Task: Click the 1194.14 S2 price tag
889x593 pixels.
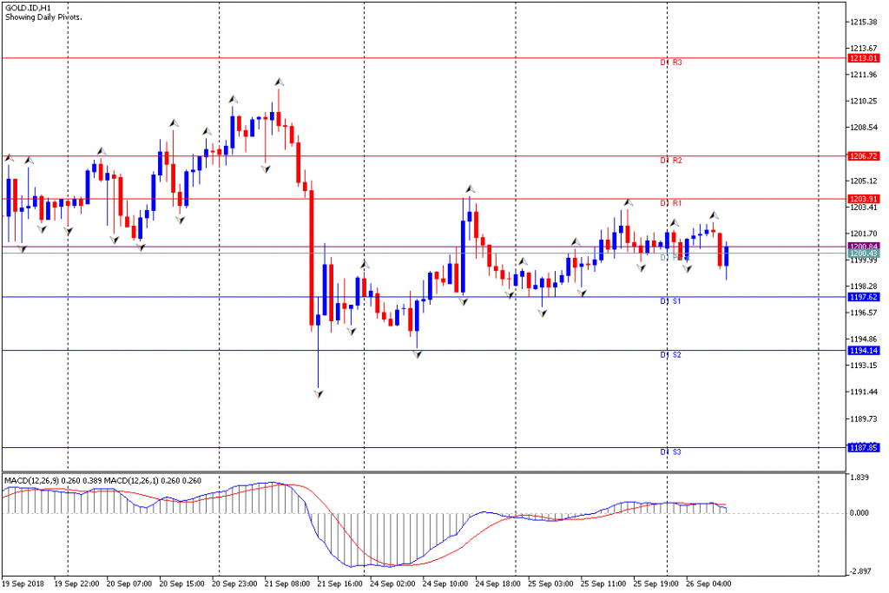Action: 863,351
